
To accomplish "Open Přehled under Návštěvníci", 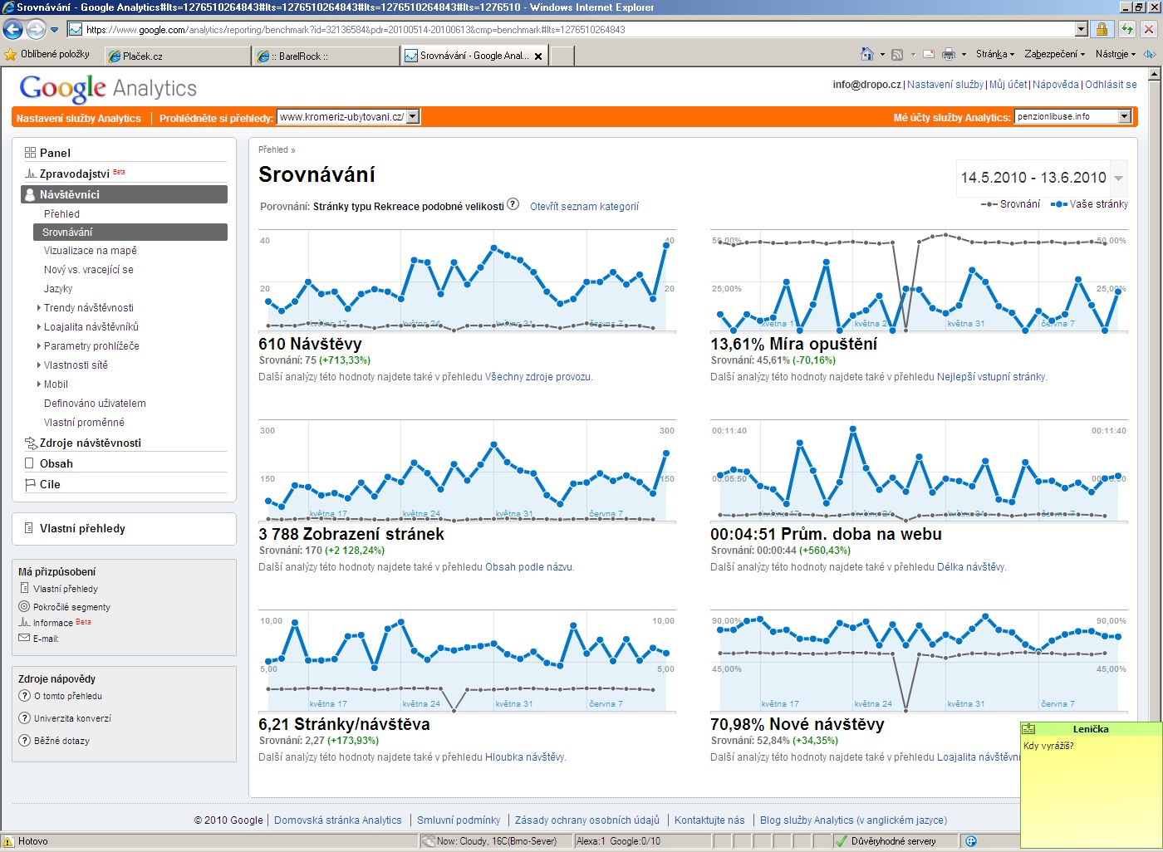I will pyautogui.click(x=61, y=214).
